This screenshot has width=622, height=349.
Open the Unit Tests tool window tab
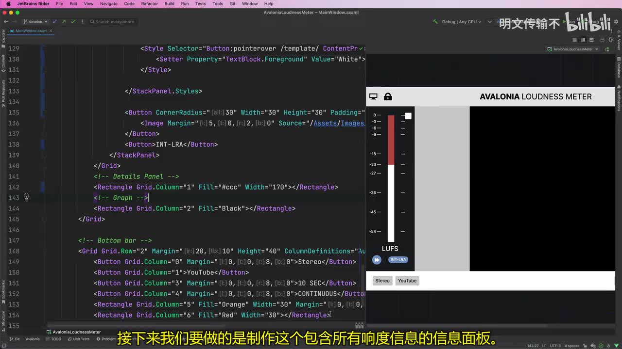(78, 339)
